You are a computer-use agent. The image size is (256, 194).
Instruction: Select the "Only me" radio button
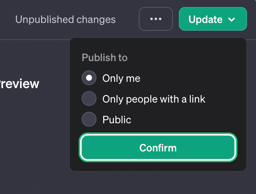pyautogui.click(x=89, y=78)
